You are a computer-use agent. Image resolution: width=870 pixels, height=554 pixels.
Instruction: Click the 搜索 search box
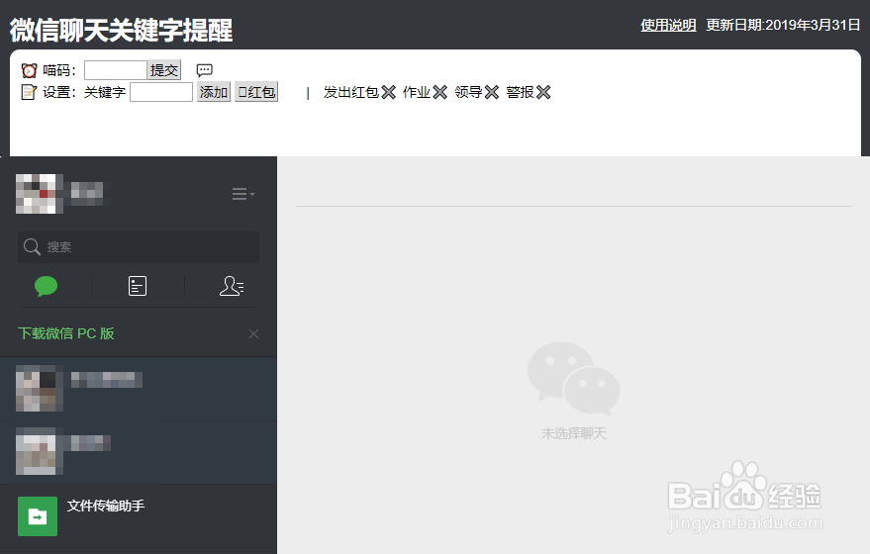coord(139,246)
